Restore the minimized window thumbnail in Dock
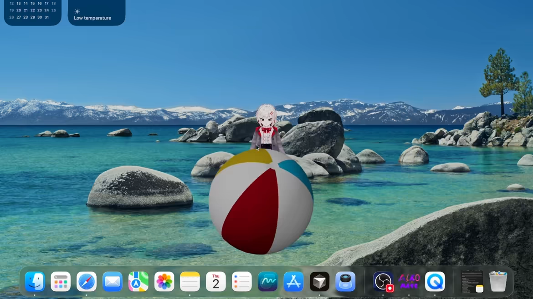The height and width of the screenshot is (299, 533). (472, 281)
